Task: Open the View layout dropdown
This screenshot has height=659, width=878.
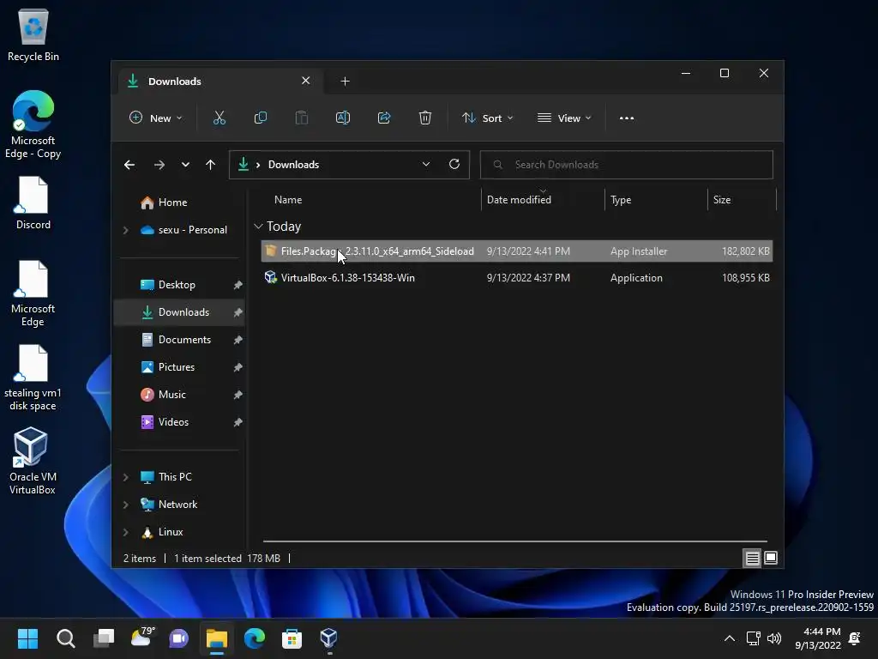Action: [564, 118]
